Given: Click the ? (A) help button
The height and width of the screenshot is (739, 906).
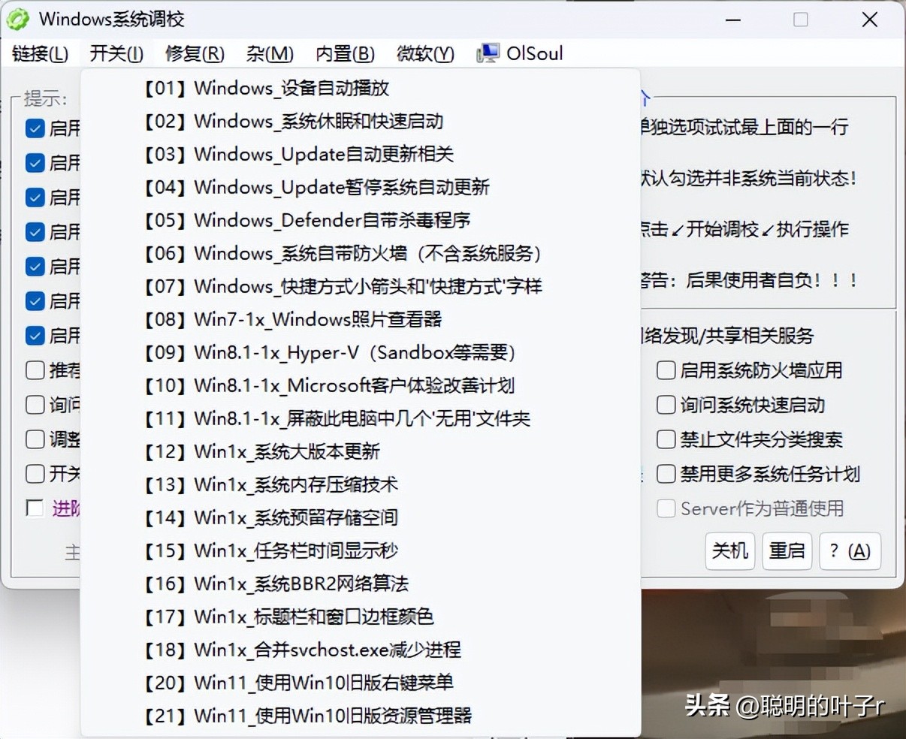Looking at the screenshot, I should (x=850, y=550).
